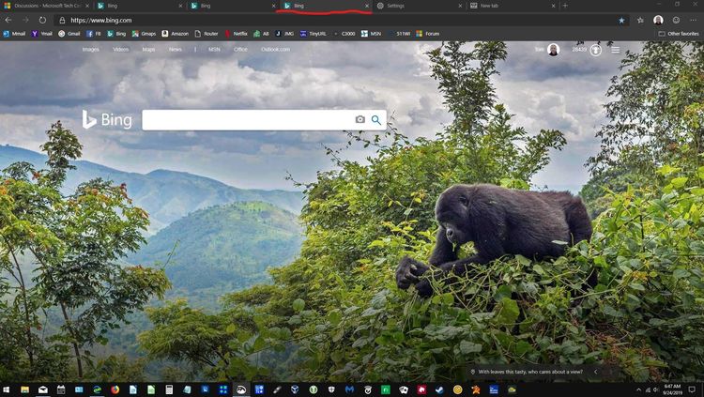This screenshot has width=704, height=397.
Task: Open Calculator from the taskbar
Action: 169,389
